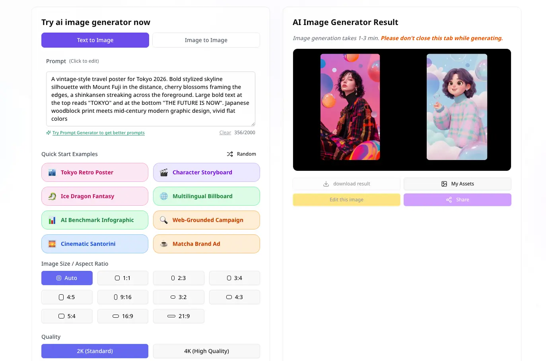
Task: Click inside the prompt text field
Action: [150, 98]
